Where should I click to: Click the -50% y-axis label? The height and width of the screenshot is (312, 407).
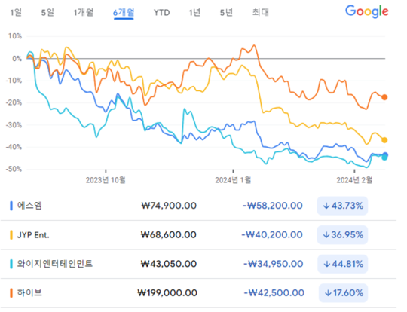click(14, 169)
